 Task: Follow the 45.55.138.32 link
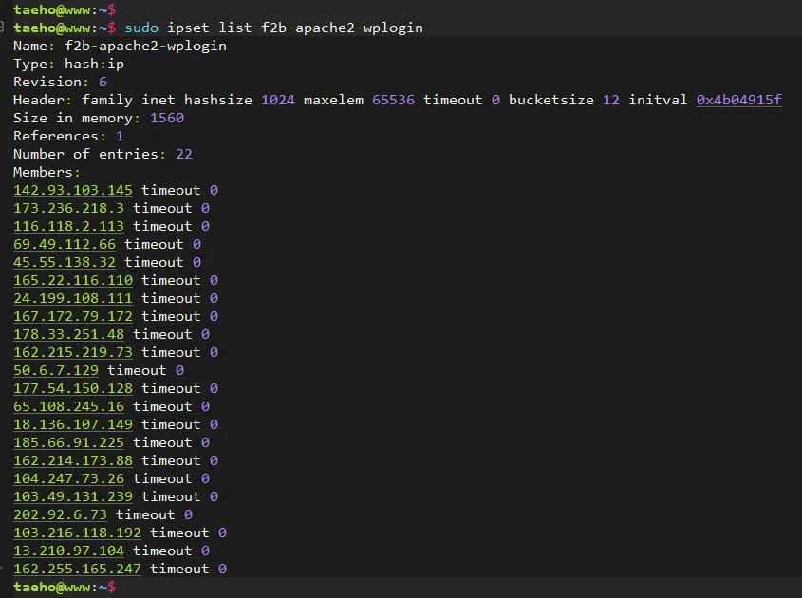click(x=65, y=262)
